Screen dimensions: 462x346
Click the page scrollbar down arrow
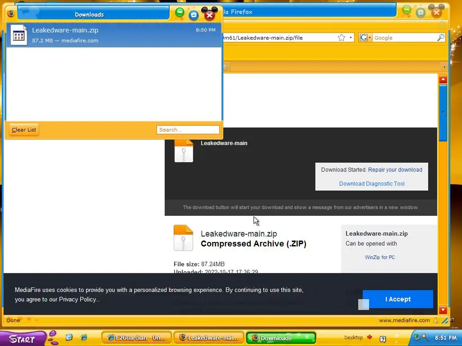tap(443, 310)
